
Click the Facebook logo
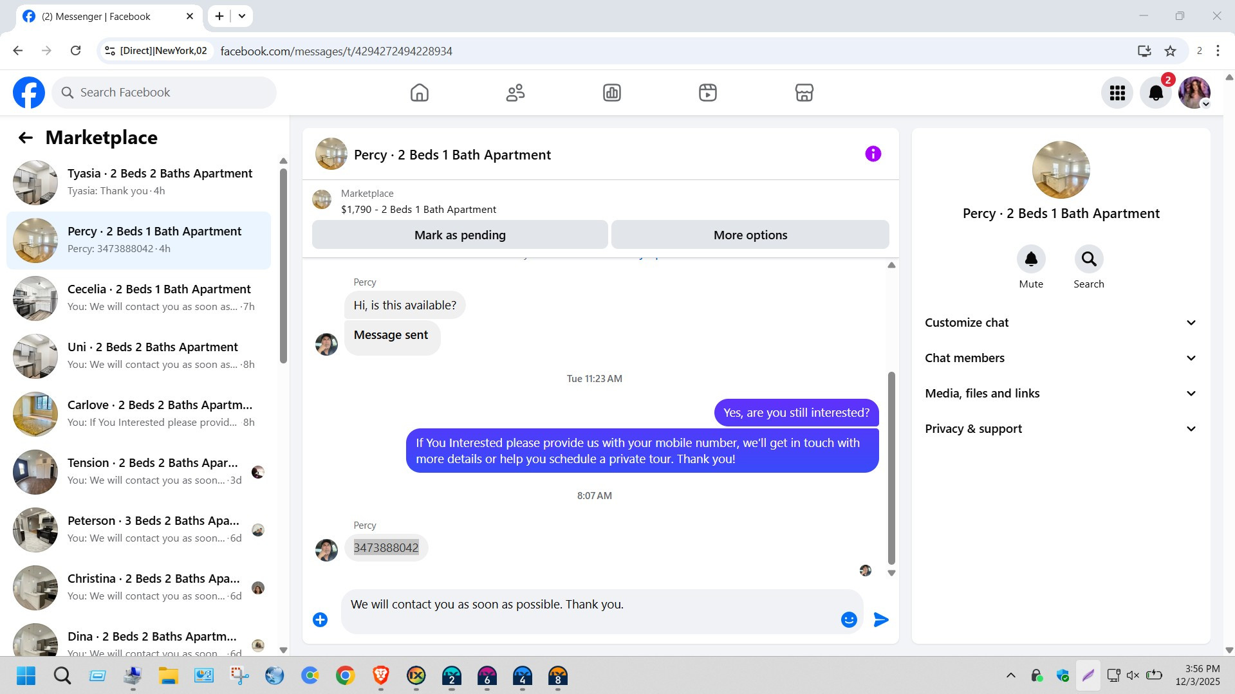(x=29, y=93)
